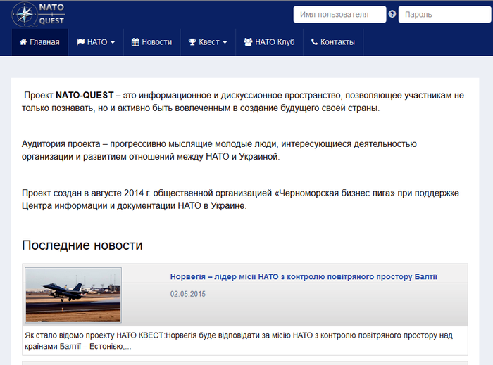Click the news date 02.05.2015

tap(188, 294)
